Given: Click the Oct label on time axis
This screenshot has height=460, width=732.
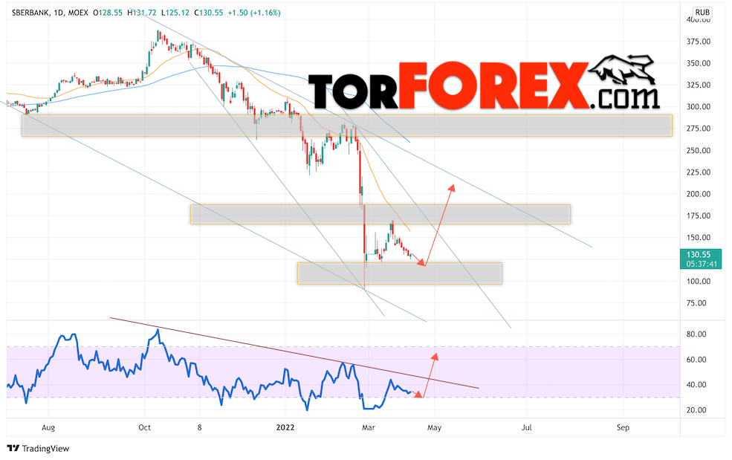Looking at the screenshot, I should tap(145, 427).
